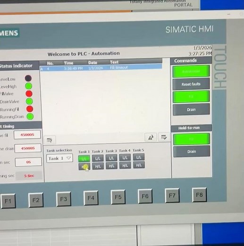Screen dimensions: 244x246
Task: Click the F8 function key
Action: tap(199, 194)
